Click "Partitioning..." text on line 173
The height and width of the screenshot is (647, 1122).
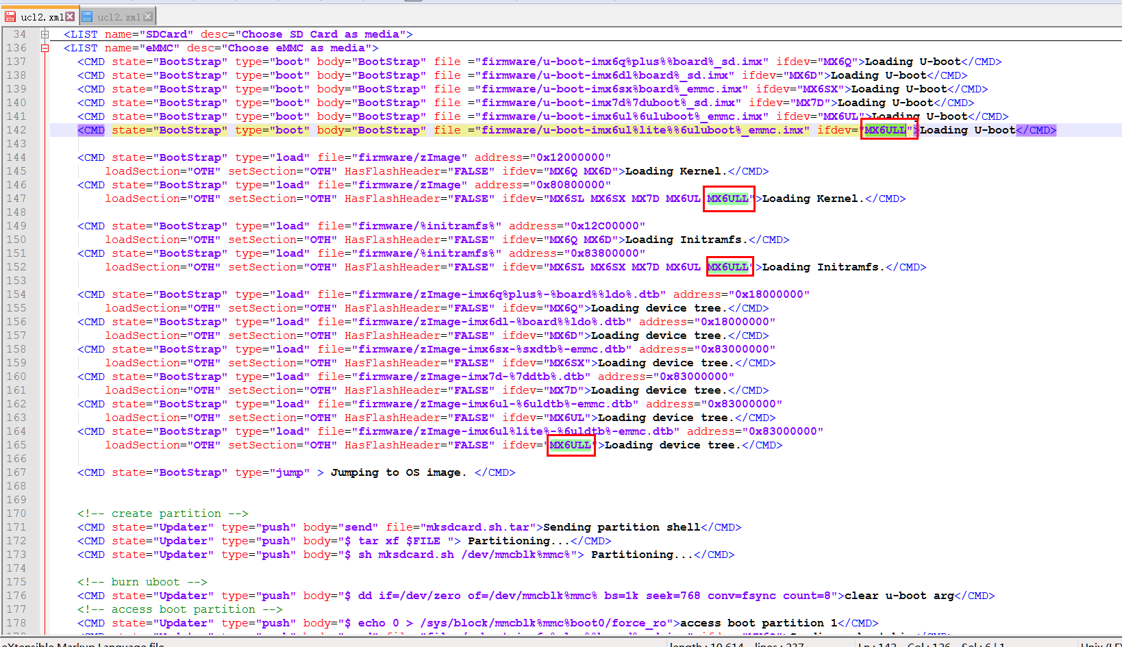tap(642, 555)
